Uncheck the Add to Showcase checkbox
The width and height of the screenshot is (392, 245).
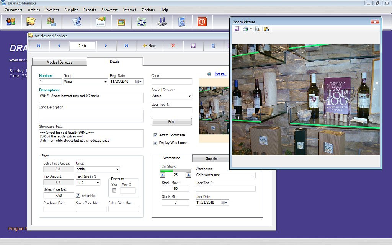tap(155, 135)
